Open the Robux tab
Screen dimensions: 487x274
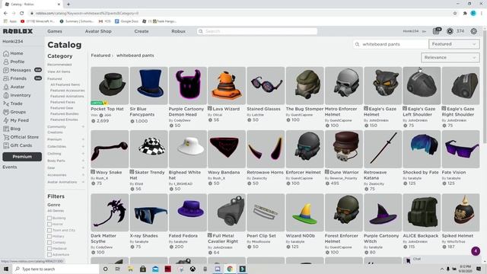point(178,31)
